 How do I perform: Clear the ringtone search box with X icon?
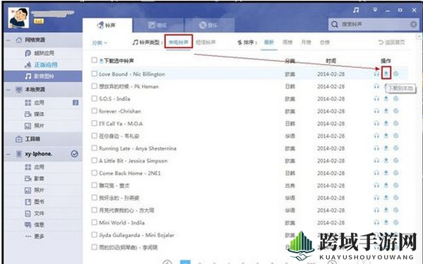tap(413, 25)
